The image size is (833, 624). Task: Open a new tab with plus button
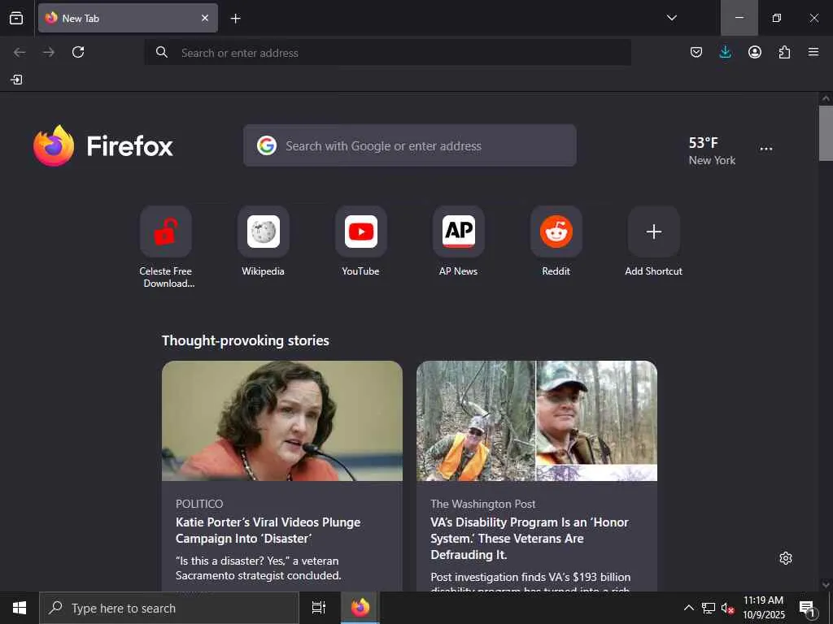[235, 19]
